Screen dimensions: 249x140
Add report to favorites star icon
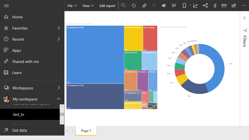click(x=215, y=6)
